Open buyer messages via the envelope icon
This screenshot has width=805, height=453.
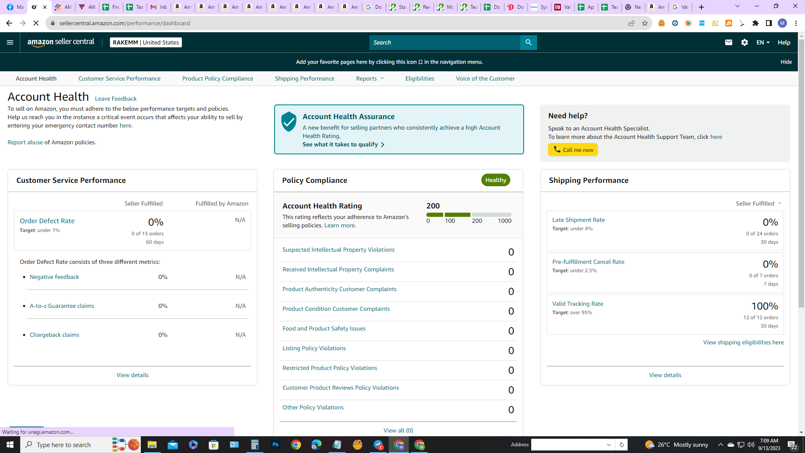click(x=729, y=42)
